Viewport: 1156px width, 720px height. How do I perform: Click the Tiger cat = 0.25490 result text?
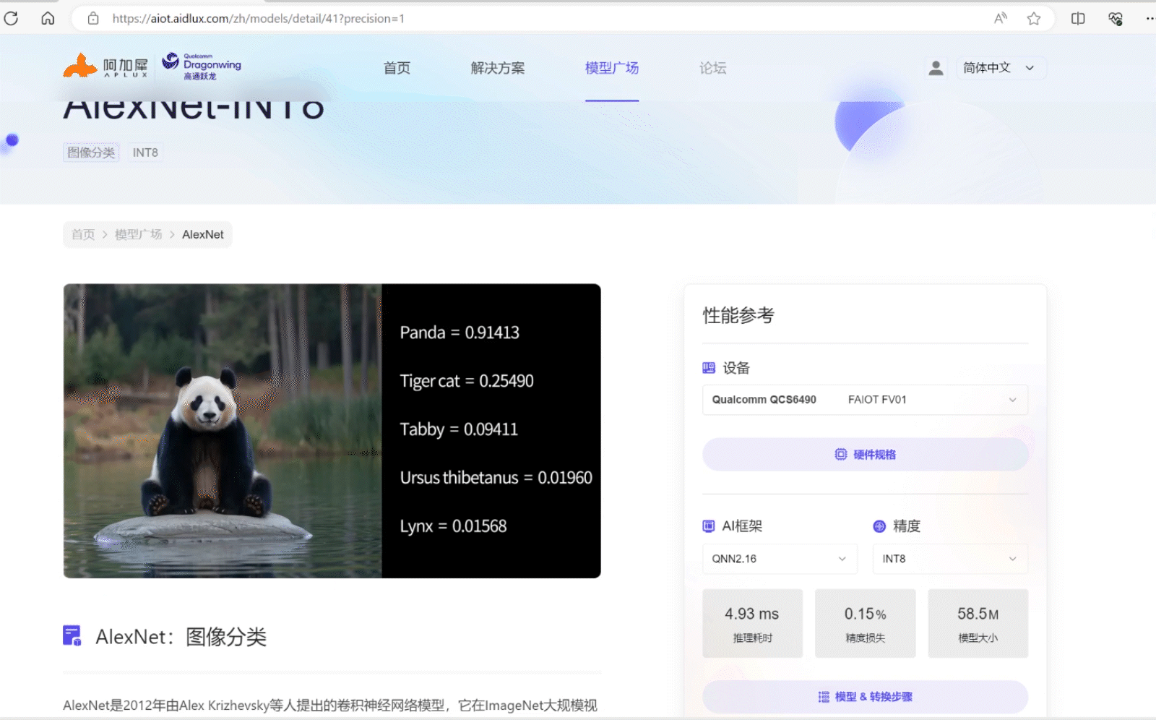[467, 381]
